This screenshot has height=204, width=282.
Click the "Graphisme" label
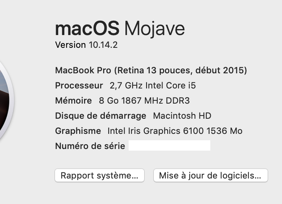click(x=78, y=131)
